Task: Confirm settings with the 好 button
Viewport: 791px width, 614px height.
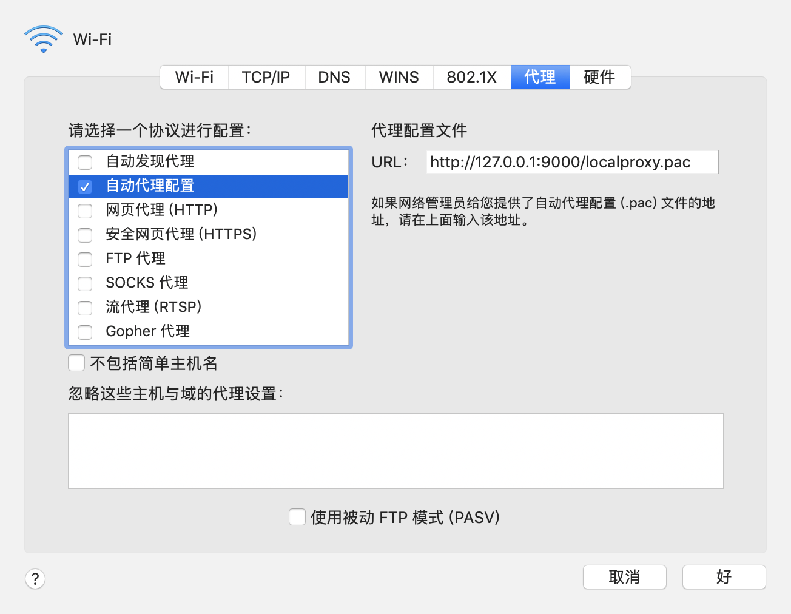Action: coord(724,577)
